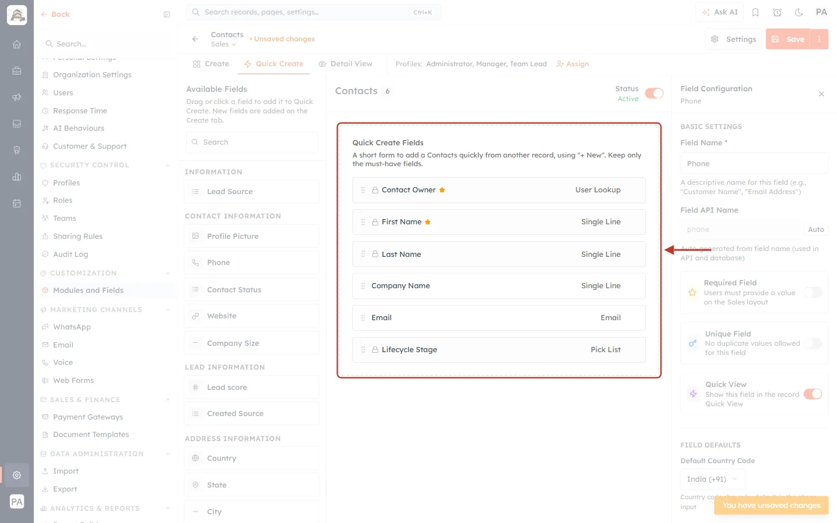Collapse the sidebar panel icon
Viewport: 837px width, 523px height.
(x=167, y=15)
